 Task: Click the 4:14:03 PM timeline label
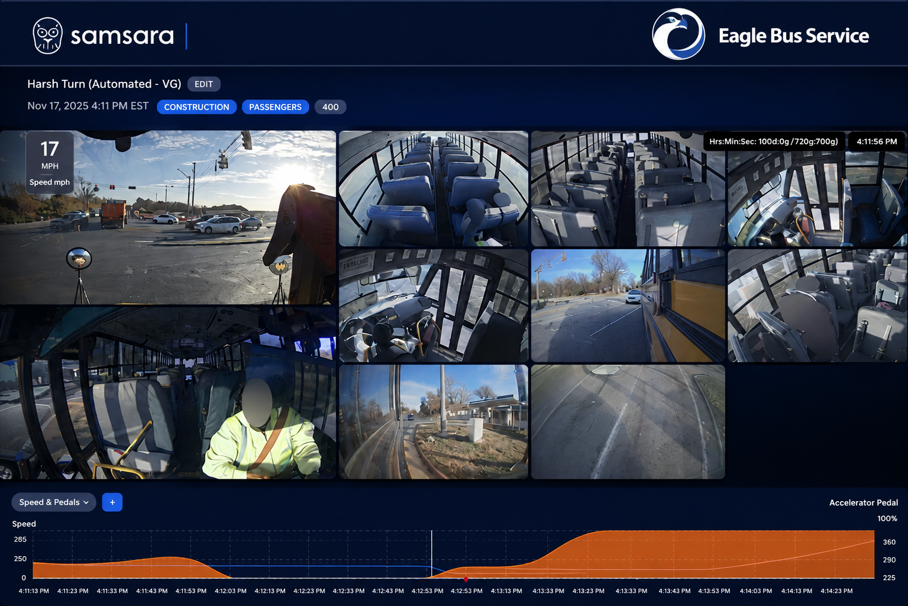(756, 591)
